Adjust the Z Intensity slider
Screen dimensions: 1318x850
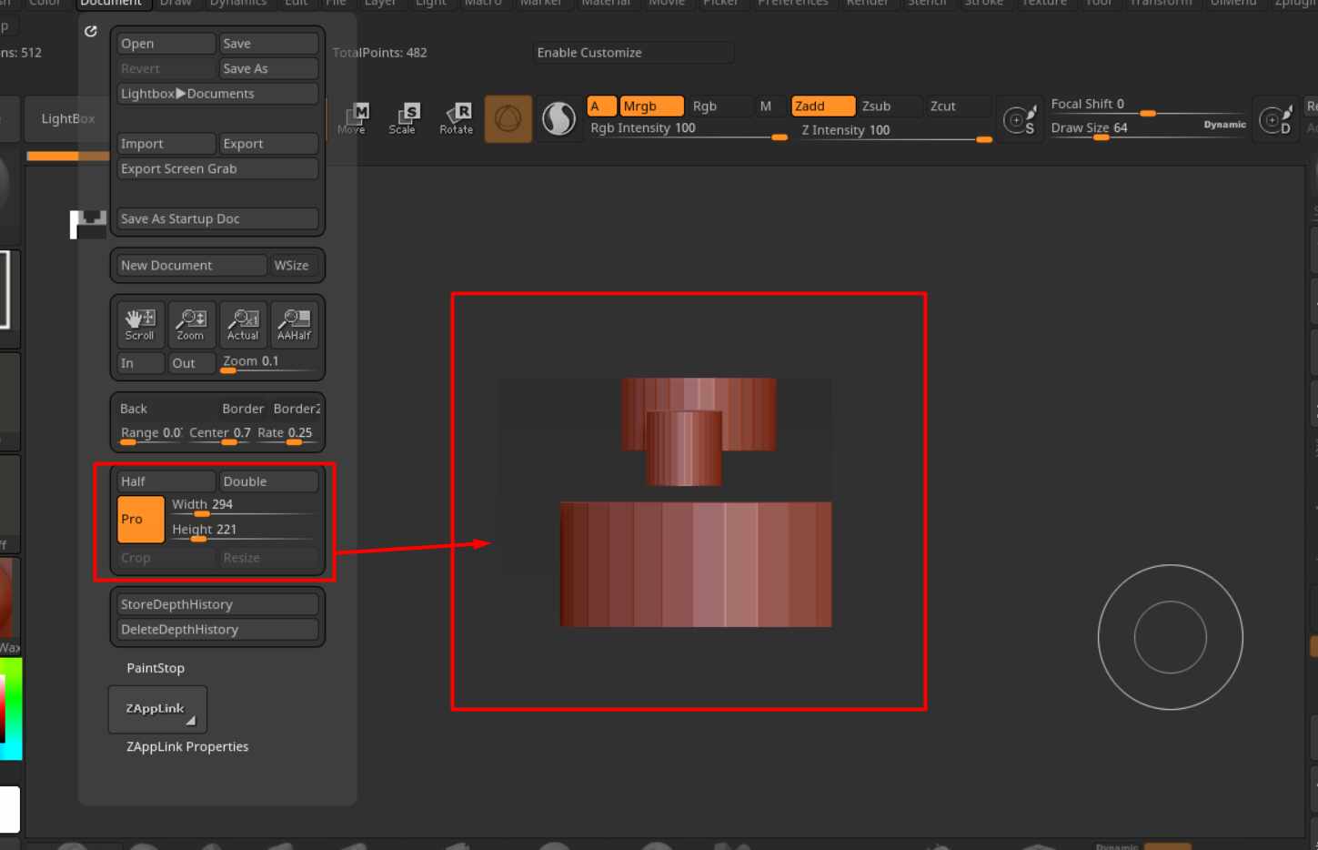pyautogui.click(x=895, y=131)
